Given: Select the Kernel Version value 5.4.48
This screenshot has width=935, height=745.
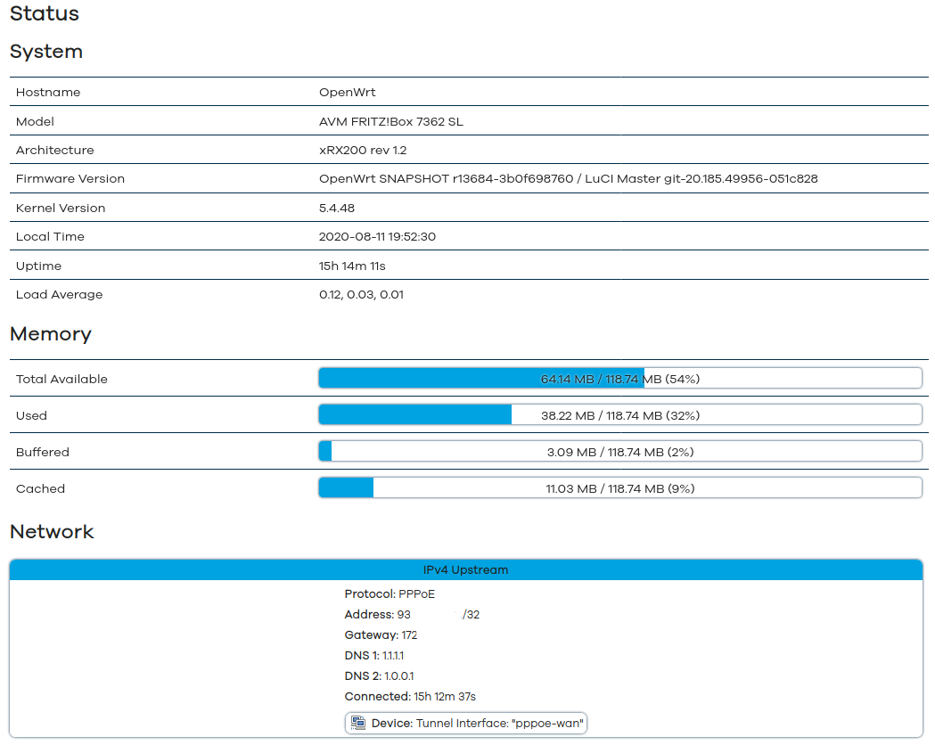Looking at the screenshot, I should [337, 208].
